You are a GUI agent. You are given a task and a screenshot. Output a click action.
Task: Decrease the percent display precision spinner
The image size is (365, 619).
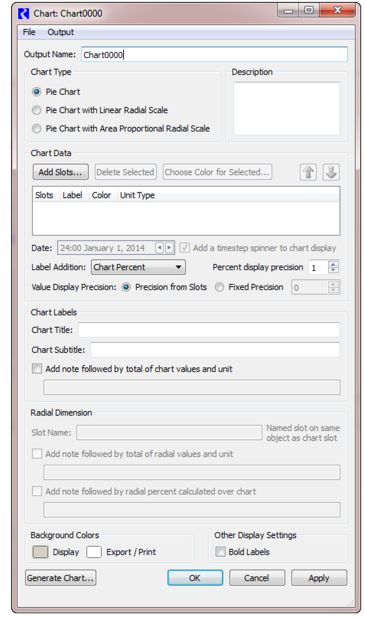pos(333,270)
